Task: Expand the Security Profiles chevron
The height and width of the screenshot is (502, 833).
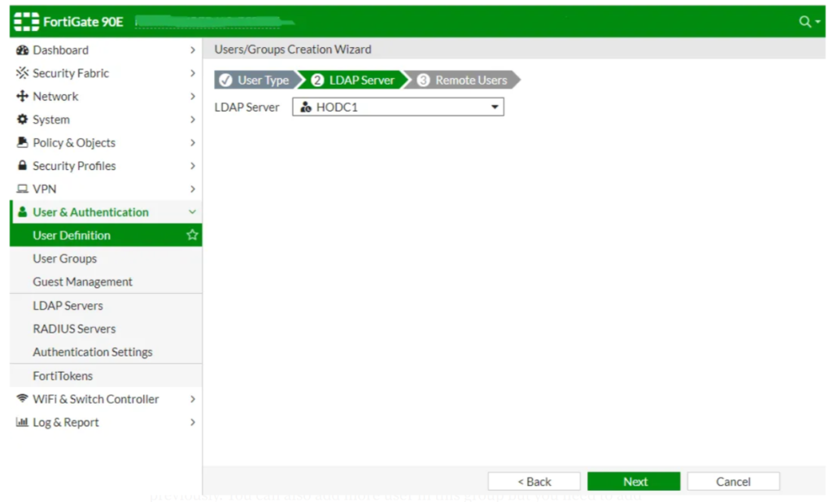Action: (192, 166)
